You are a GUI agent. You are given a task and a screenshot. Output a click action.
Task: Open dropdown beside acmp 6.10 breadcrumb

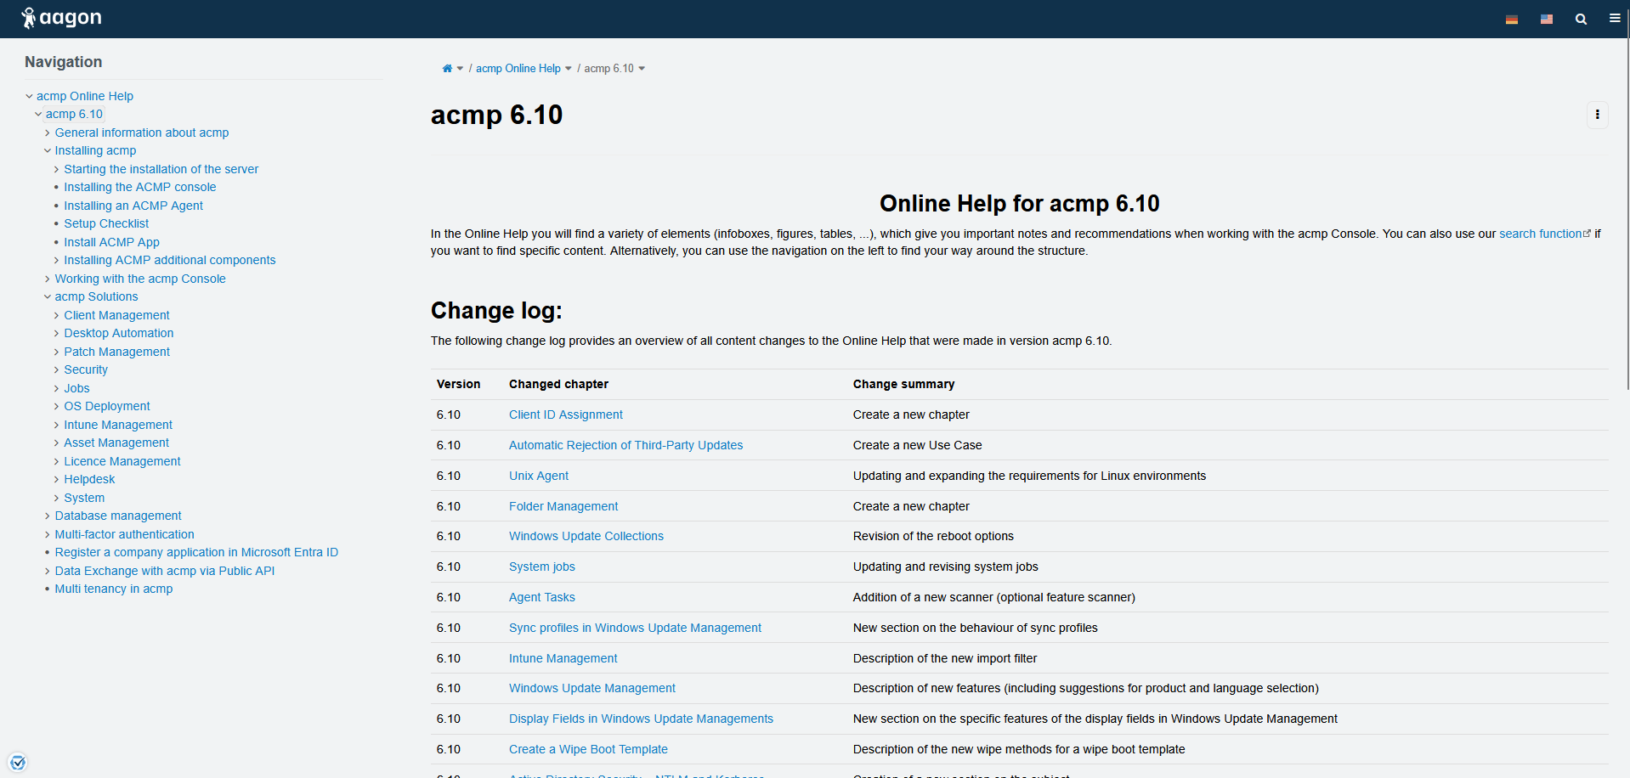coord(642,69)
